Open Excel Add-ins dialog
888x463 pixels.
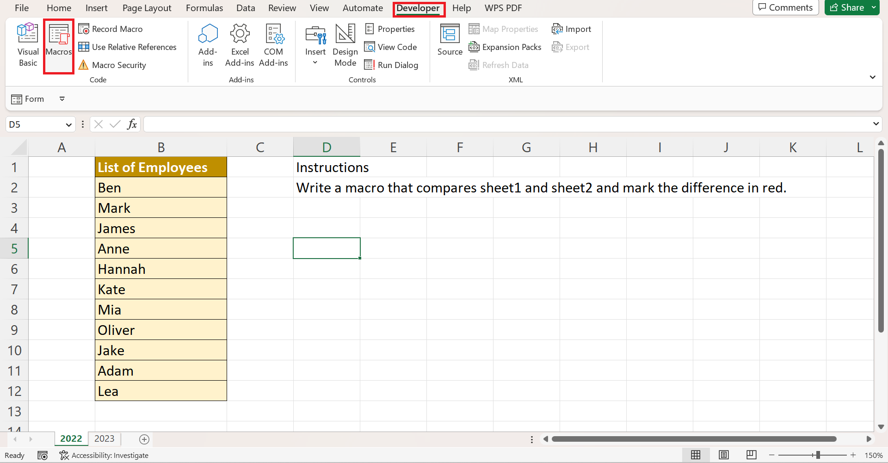240,45
